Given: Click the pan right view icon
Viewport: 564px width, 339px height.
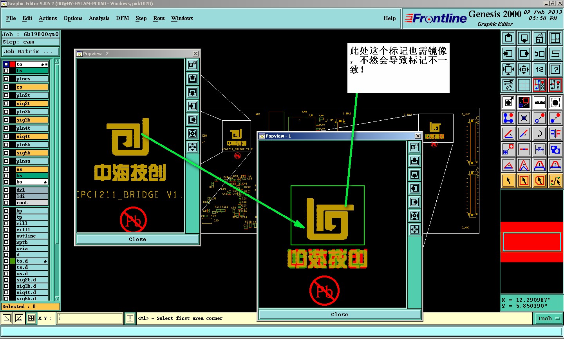Looking at the screenshot, I should pyautogui.click(x=524, y=54).
